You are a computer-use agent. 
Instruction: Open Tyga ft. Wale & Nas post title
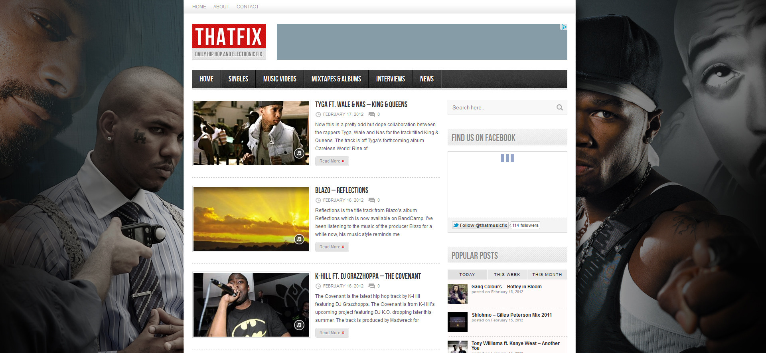pyautogui.click(x=361, y=105)
